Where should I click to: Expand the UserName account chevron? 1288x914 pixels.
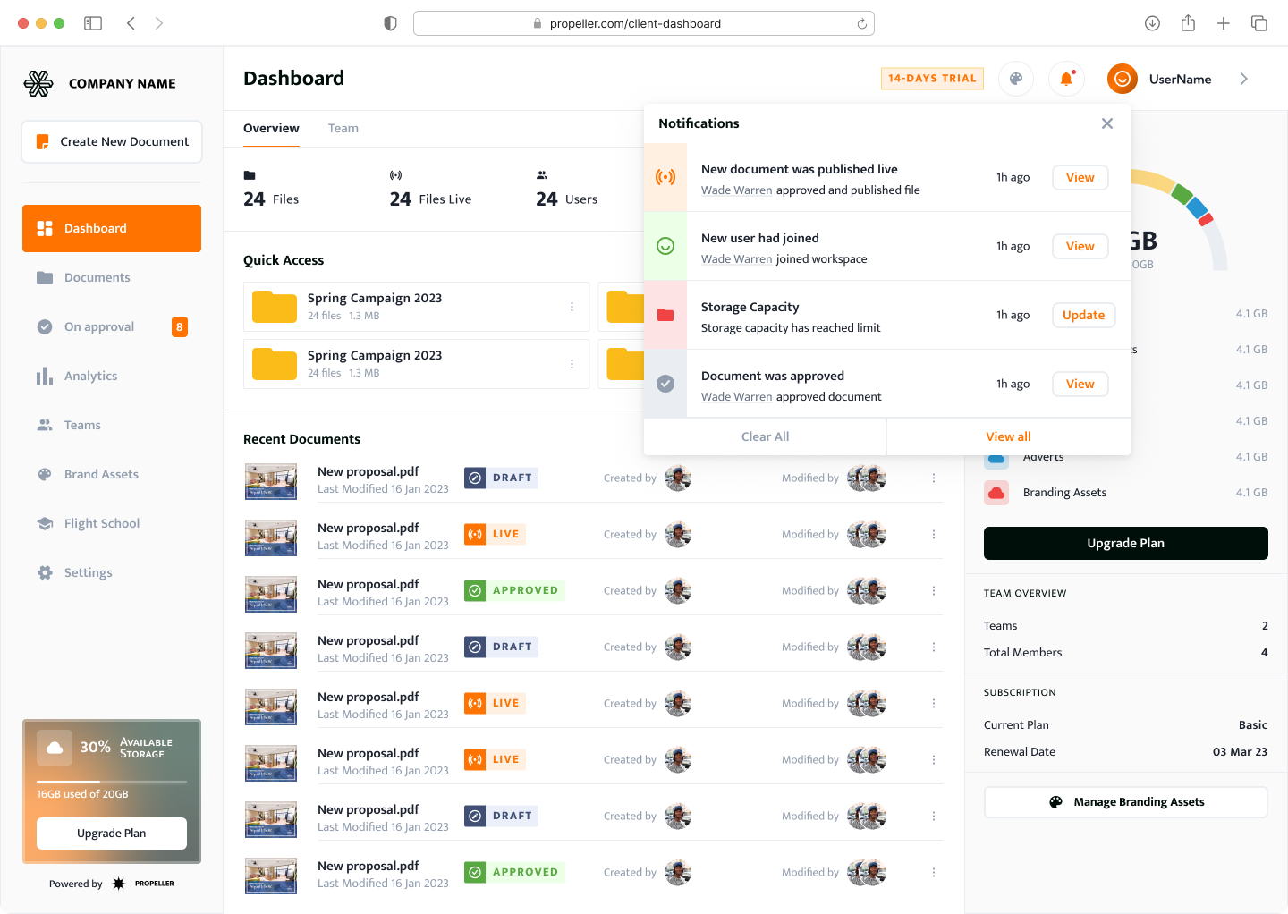click(1244, 79)
